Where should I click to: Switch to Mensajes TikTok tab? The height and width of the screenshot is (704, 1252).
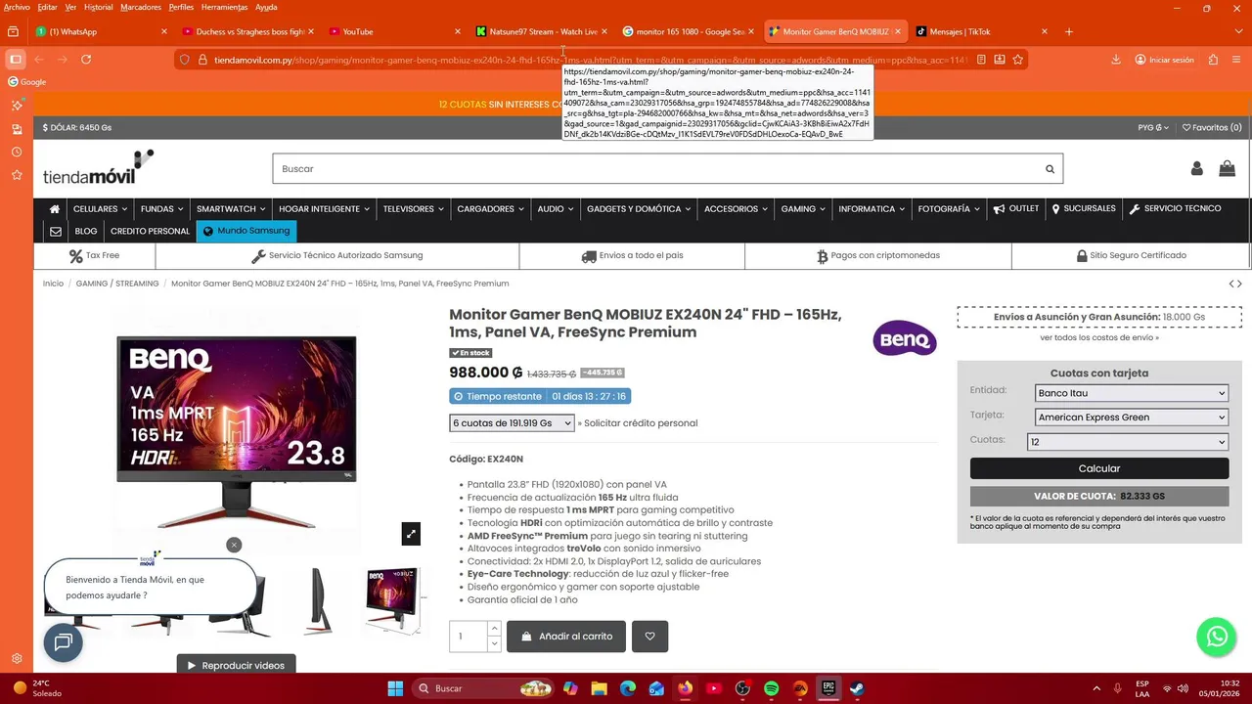981,31
